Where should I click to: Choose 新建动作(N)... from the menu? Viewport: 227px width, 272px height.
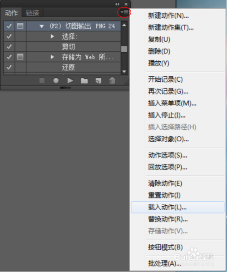pyautogui.click(x=178, y=16)
